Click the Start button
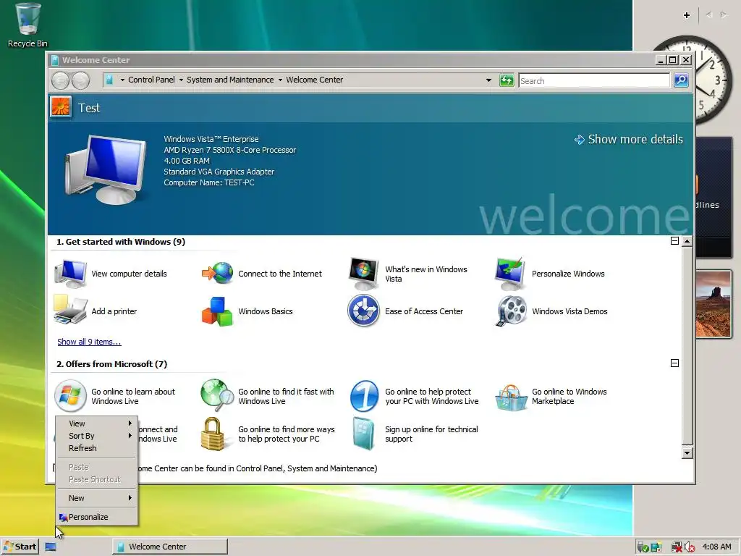 pyautogui.click(x=20, y=547)
